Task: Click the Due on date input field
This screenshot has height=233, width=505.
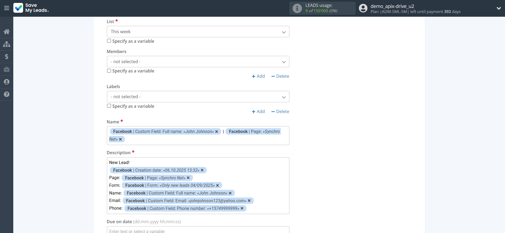Action: pyautogui.click(x=198, y=230)
